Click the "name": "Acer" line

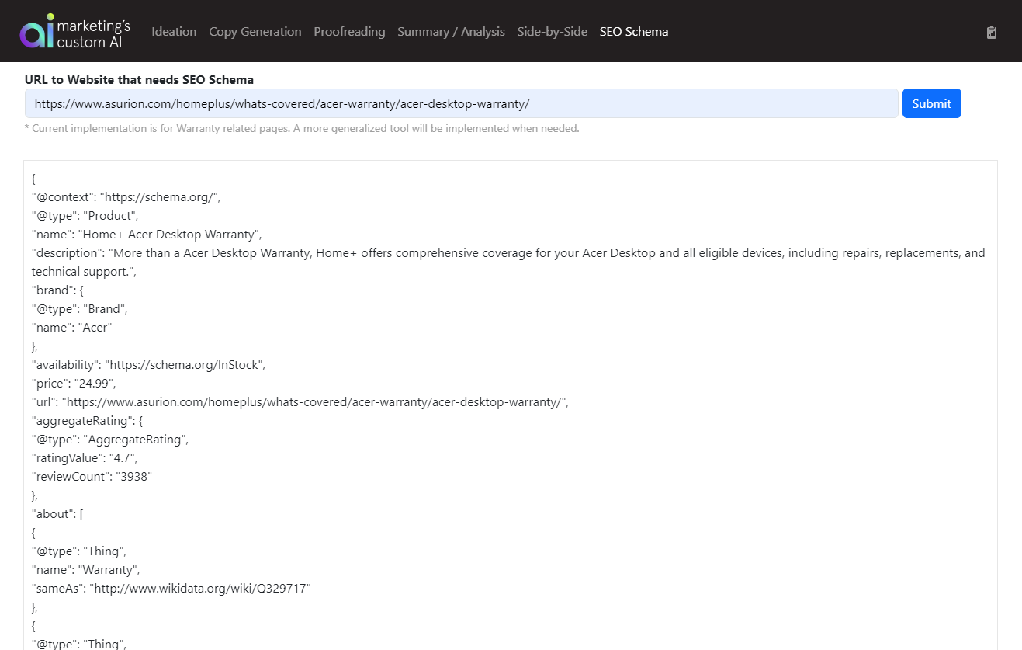[72, 328]
